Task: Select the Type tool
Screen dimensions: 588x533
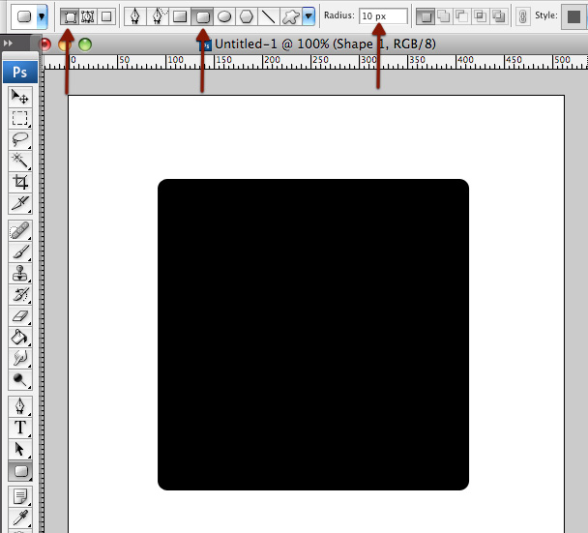Action: click(x=20, y=428)
